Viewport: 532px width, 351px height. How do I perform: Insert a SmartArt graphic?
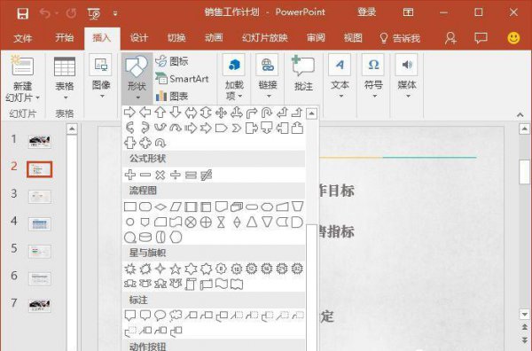tap(182, 79)
